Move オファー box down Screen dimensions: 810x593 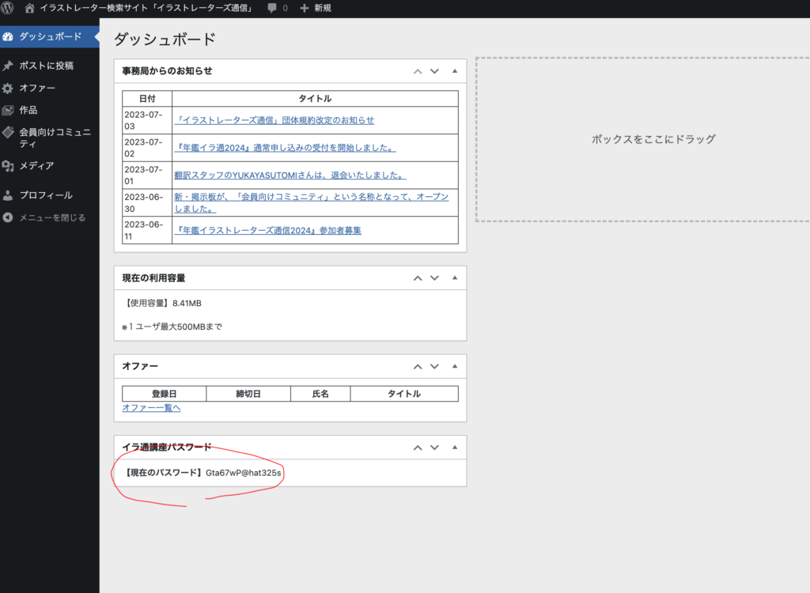pos(434,367)
